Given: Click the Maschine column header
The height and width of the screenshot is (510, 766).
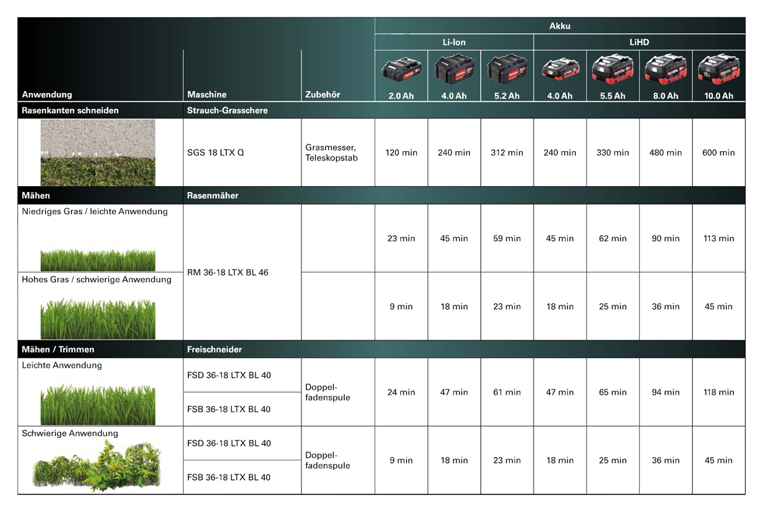Looking at the screenshot, I should coord(207,94).
